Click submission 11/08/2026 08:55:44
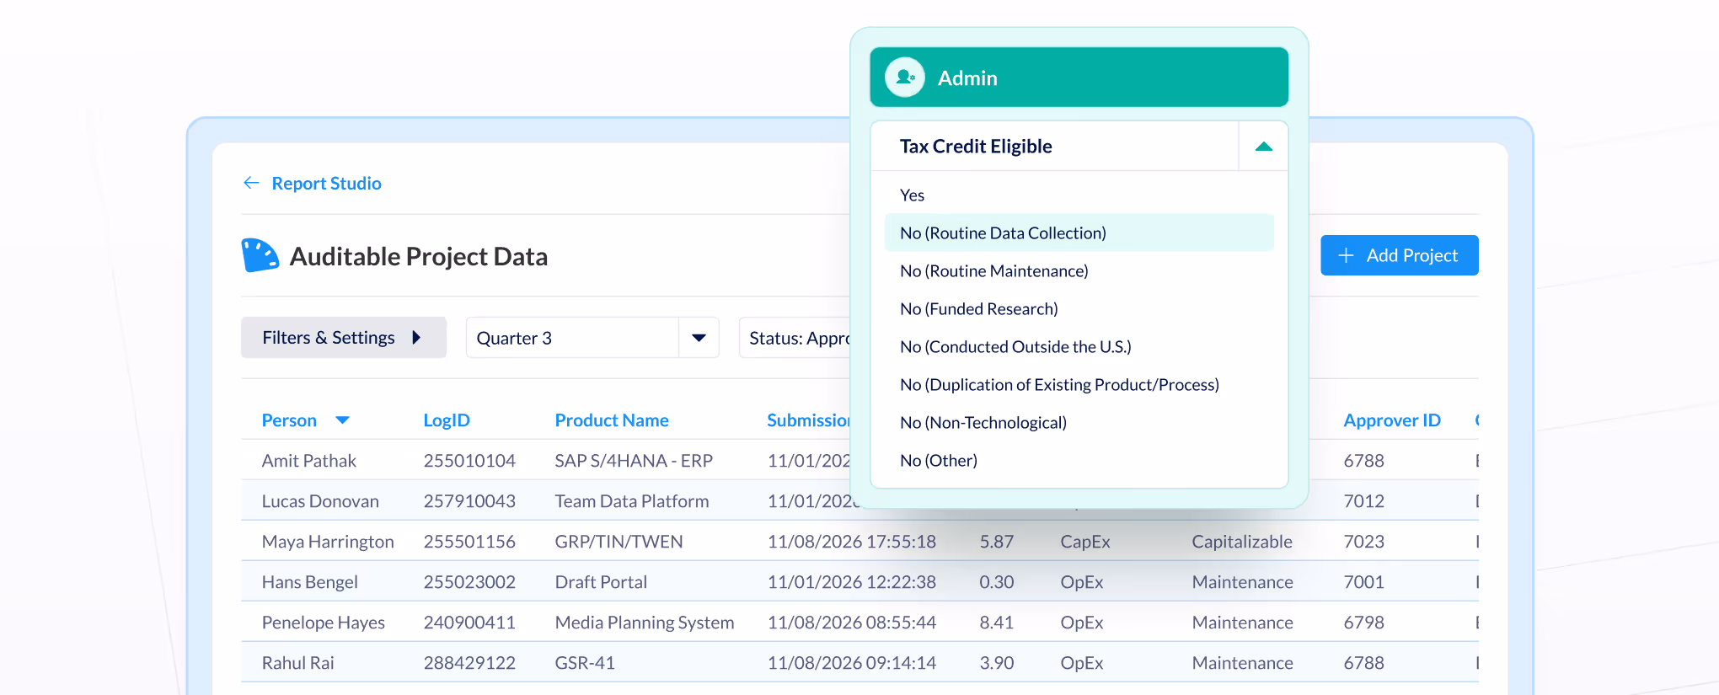Screen dimensions: 1719x695 click(x=851, y=623)
